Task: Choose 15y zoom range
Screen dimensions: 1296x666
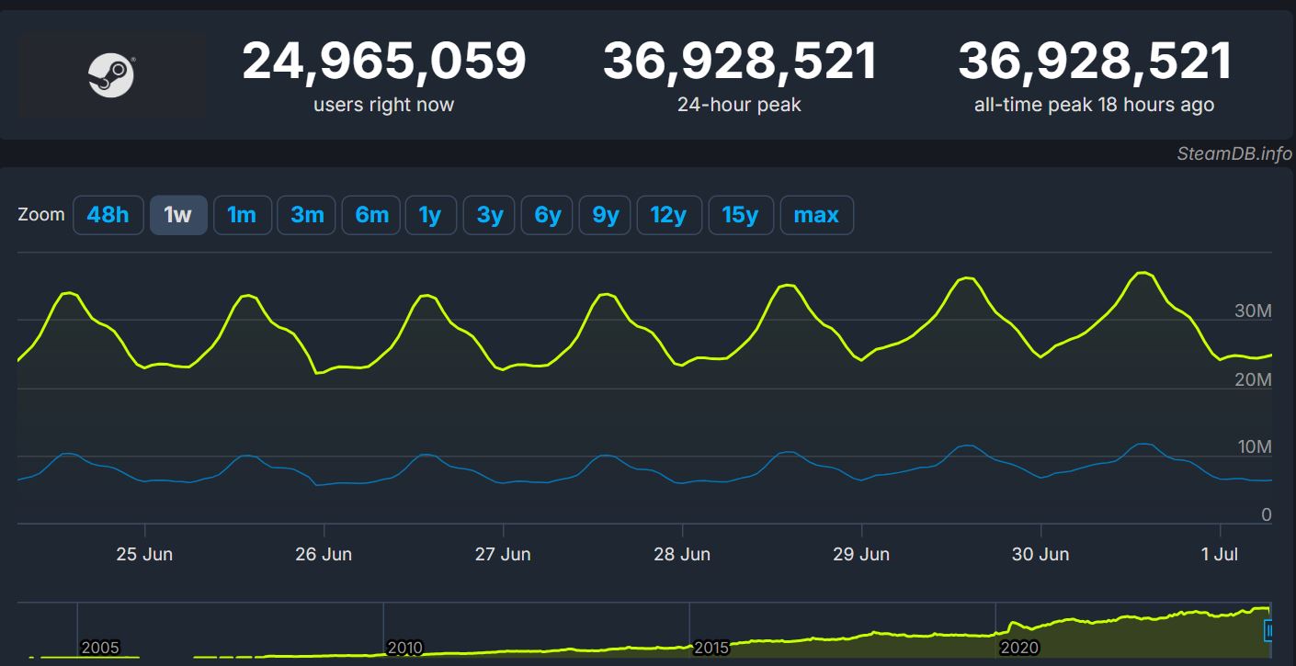Action: 741,215
